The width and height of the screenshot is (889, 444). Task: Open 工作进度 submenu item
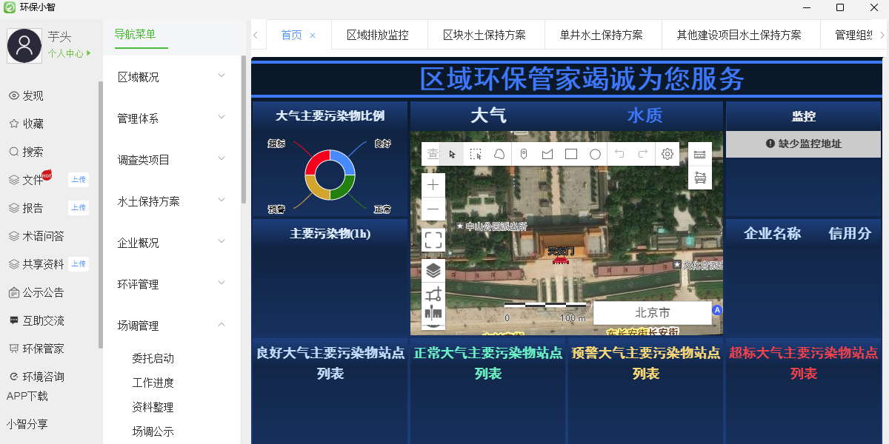(153, 383)
